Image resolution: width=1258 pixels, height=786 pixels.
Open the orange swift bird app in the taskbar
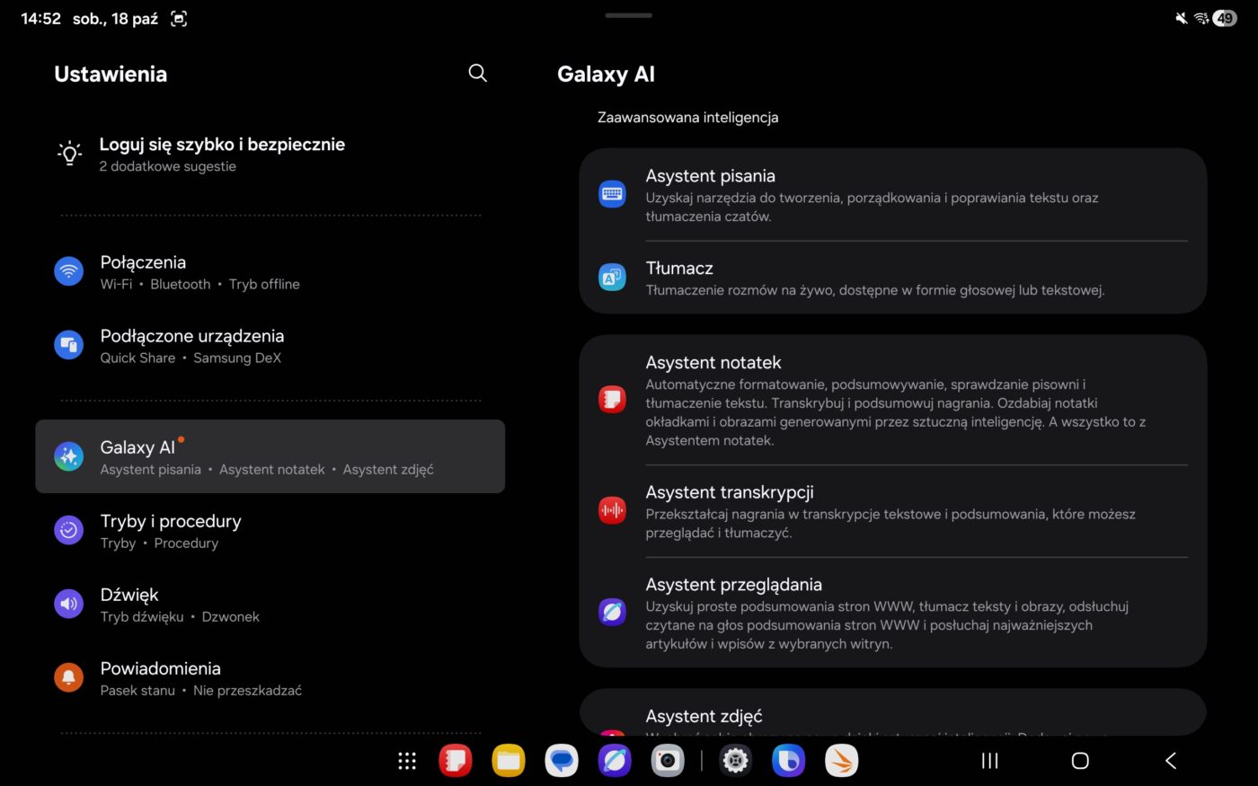842,761
